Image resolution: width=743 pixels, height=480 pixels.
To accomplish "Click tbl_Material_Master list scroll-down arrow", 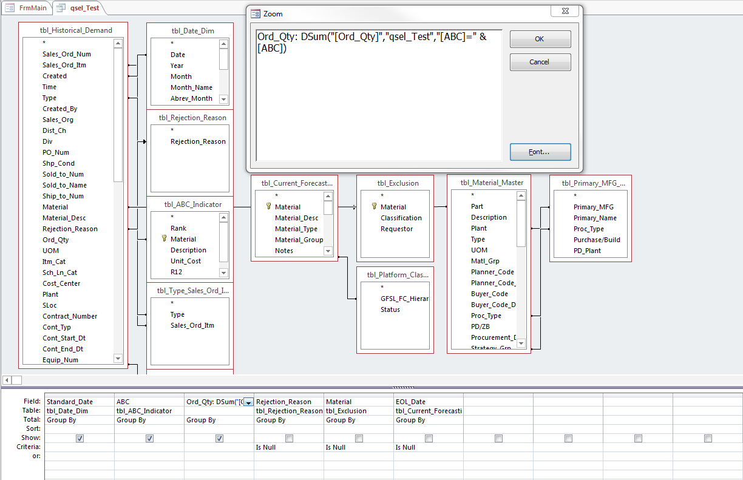I will (x=521, y=343).
